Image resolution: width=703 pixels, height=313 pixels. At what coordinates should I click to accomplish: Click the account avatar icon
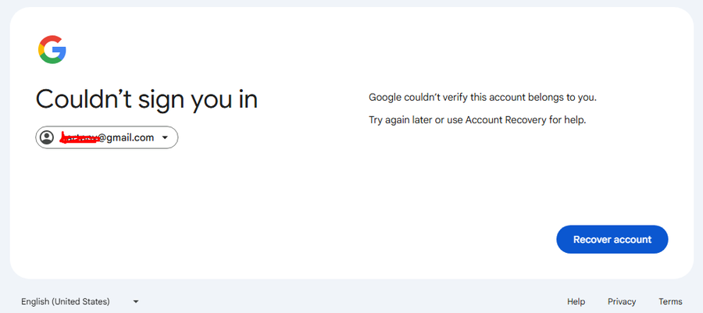tap(47, 137)
